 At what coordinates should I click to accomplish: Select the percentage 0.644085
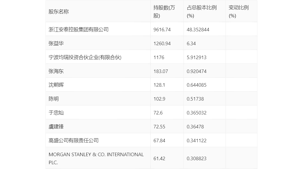coord(197,85)
